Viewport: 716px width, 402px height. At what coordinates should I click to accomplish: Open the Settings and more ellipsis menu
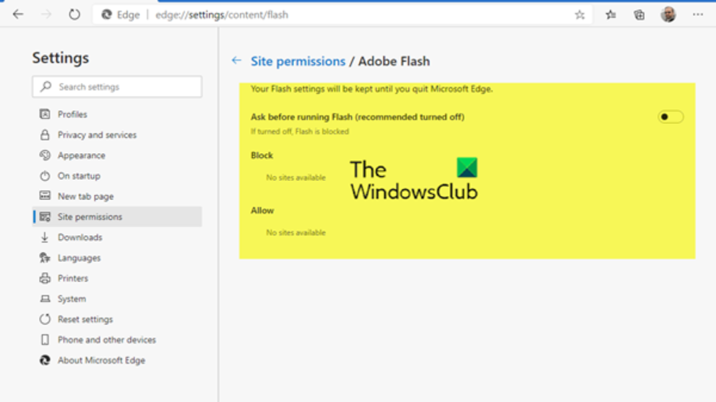[698, 15]
